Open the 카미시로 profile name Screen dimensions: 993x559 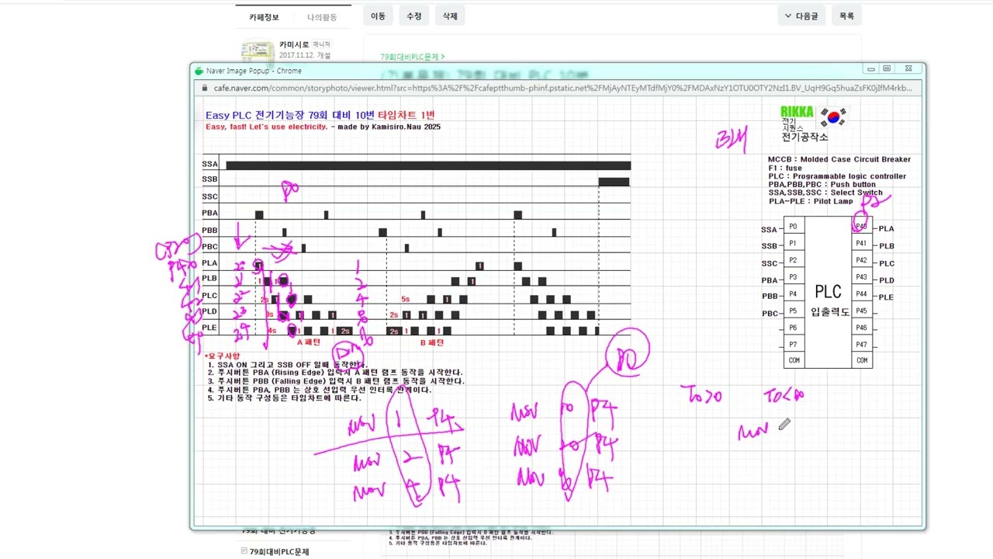[295, 44]
